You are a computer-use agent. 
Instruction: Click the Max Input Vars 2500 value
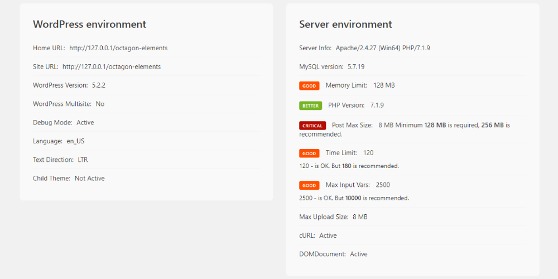[x=383, y=185]
